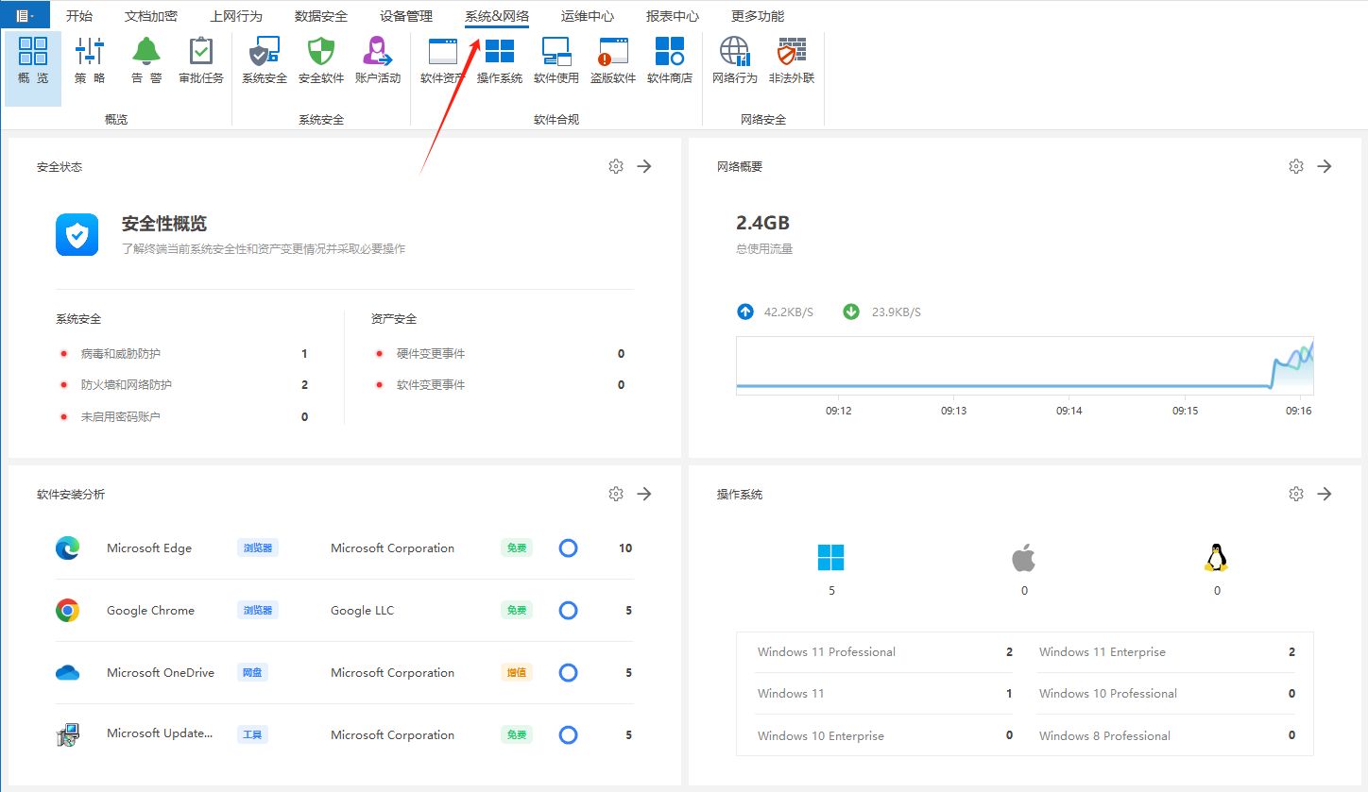
Task: Click the 网盘 tag for OneDrive
Action: point(252,673)
